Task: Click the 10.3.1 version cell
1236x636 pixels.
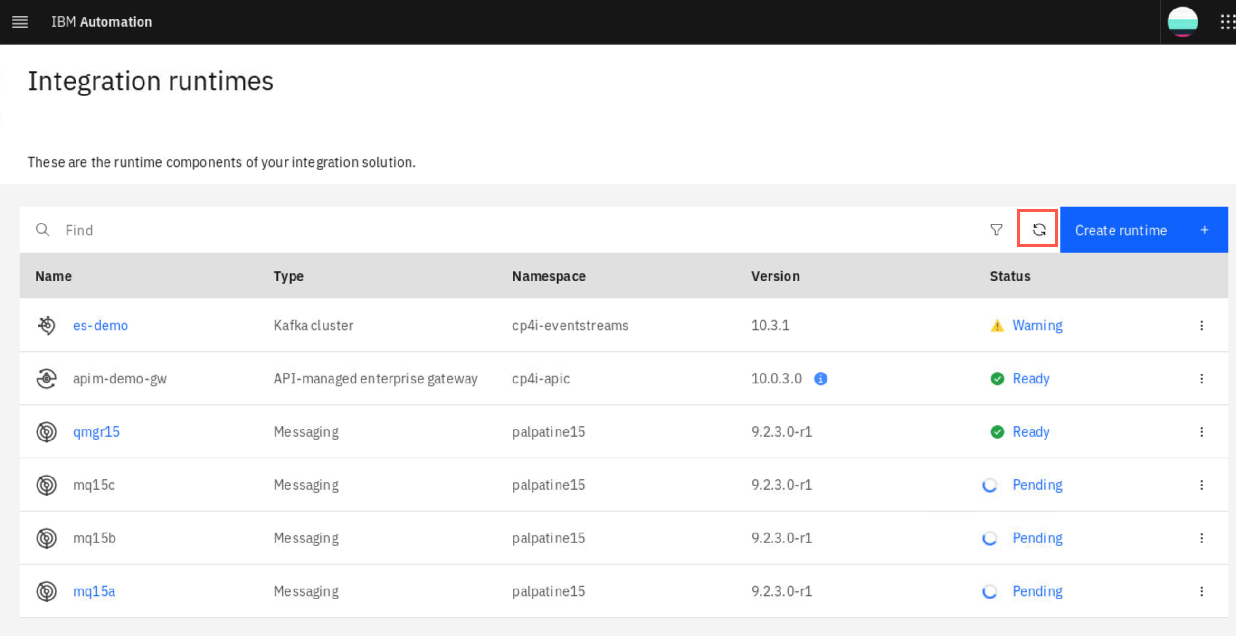Action: click(770, 326)
